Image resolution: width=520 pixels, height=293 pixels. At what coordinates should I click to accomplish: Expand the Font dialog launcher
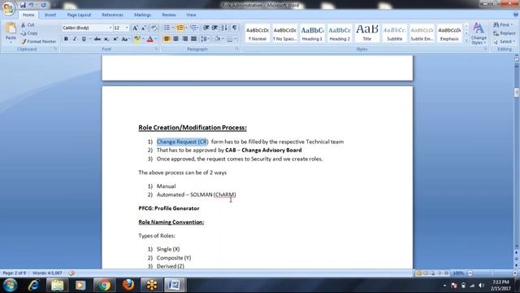click(156, 49)
